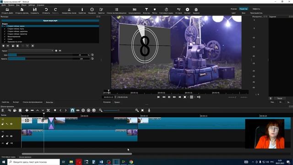The image size is (293, 165).
Task: Click the Windows taskbar search field
Action: click(x=33, y=162)
